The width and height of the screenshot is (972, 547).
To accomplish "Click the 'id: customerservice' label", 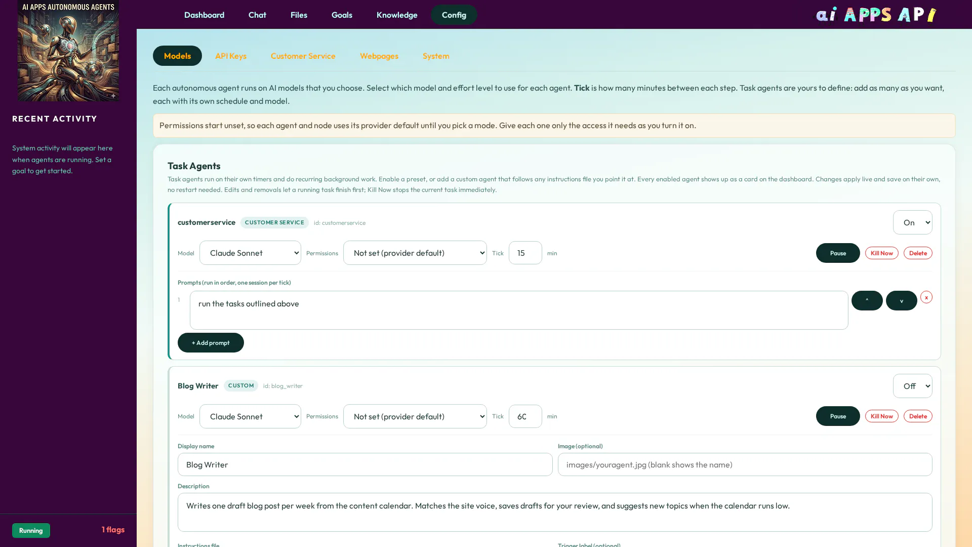I will (340, 223).
